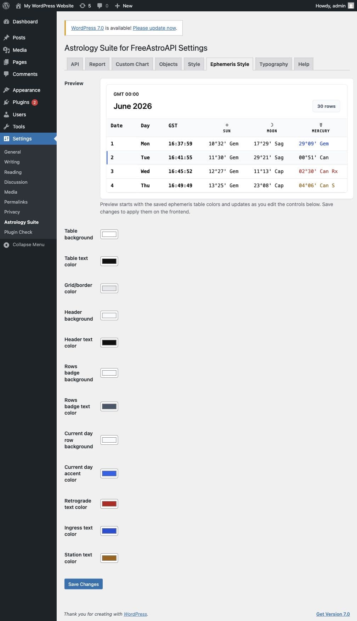Open the Table text color swatch
The width and height of the screenshot is (357, 621).
click(x=109, y=261)
